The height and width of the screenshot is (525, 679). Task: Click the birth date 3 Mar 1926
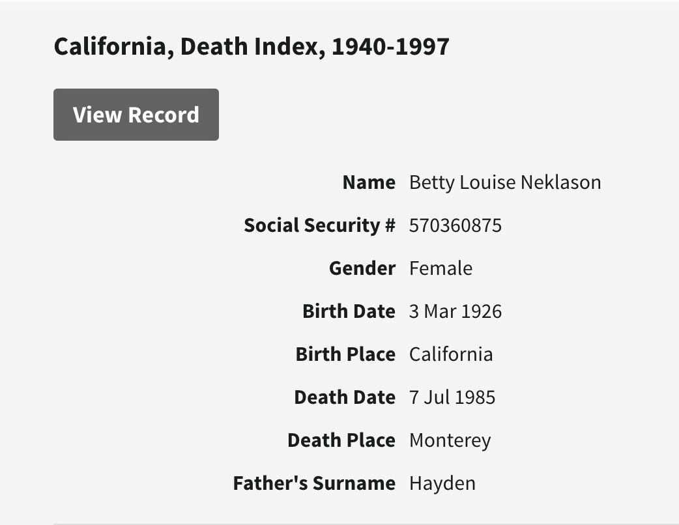pyautogui.click(x=455, y=311)
